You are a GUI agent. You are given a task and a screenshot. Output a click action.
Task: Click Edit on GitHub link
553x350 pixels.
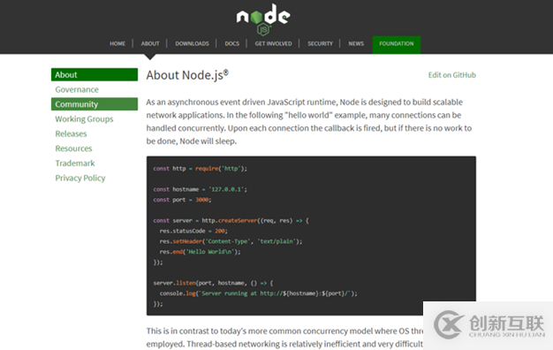(452, 75)
